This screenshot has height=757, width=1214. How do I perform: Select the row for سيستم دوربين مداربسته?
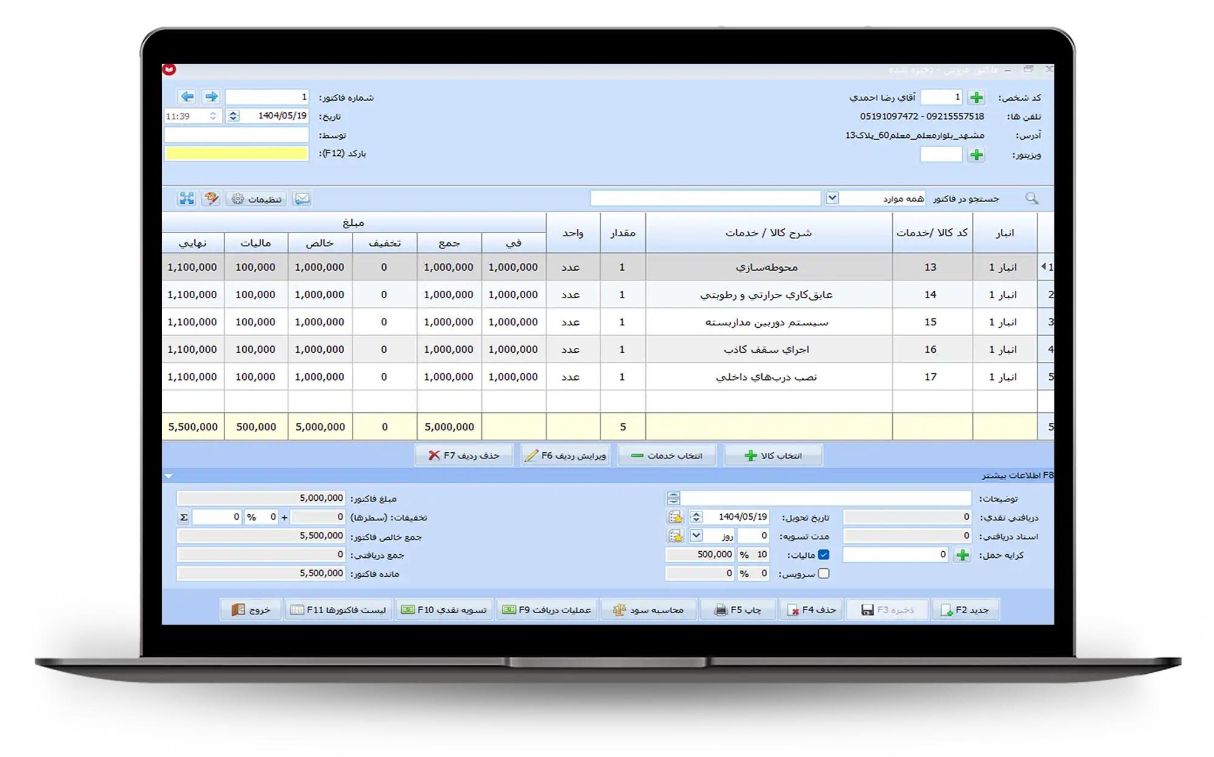coord(766,322)
